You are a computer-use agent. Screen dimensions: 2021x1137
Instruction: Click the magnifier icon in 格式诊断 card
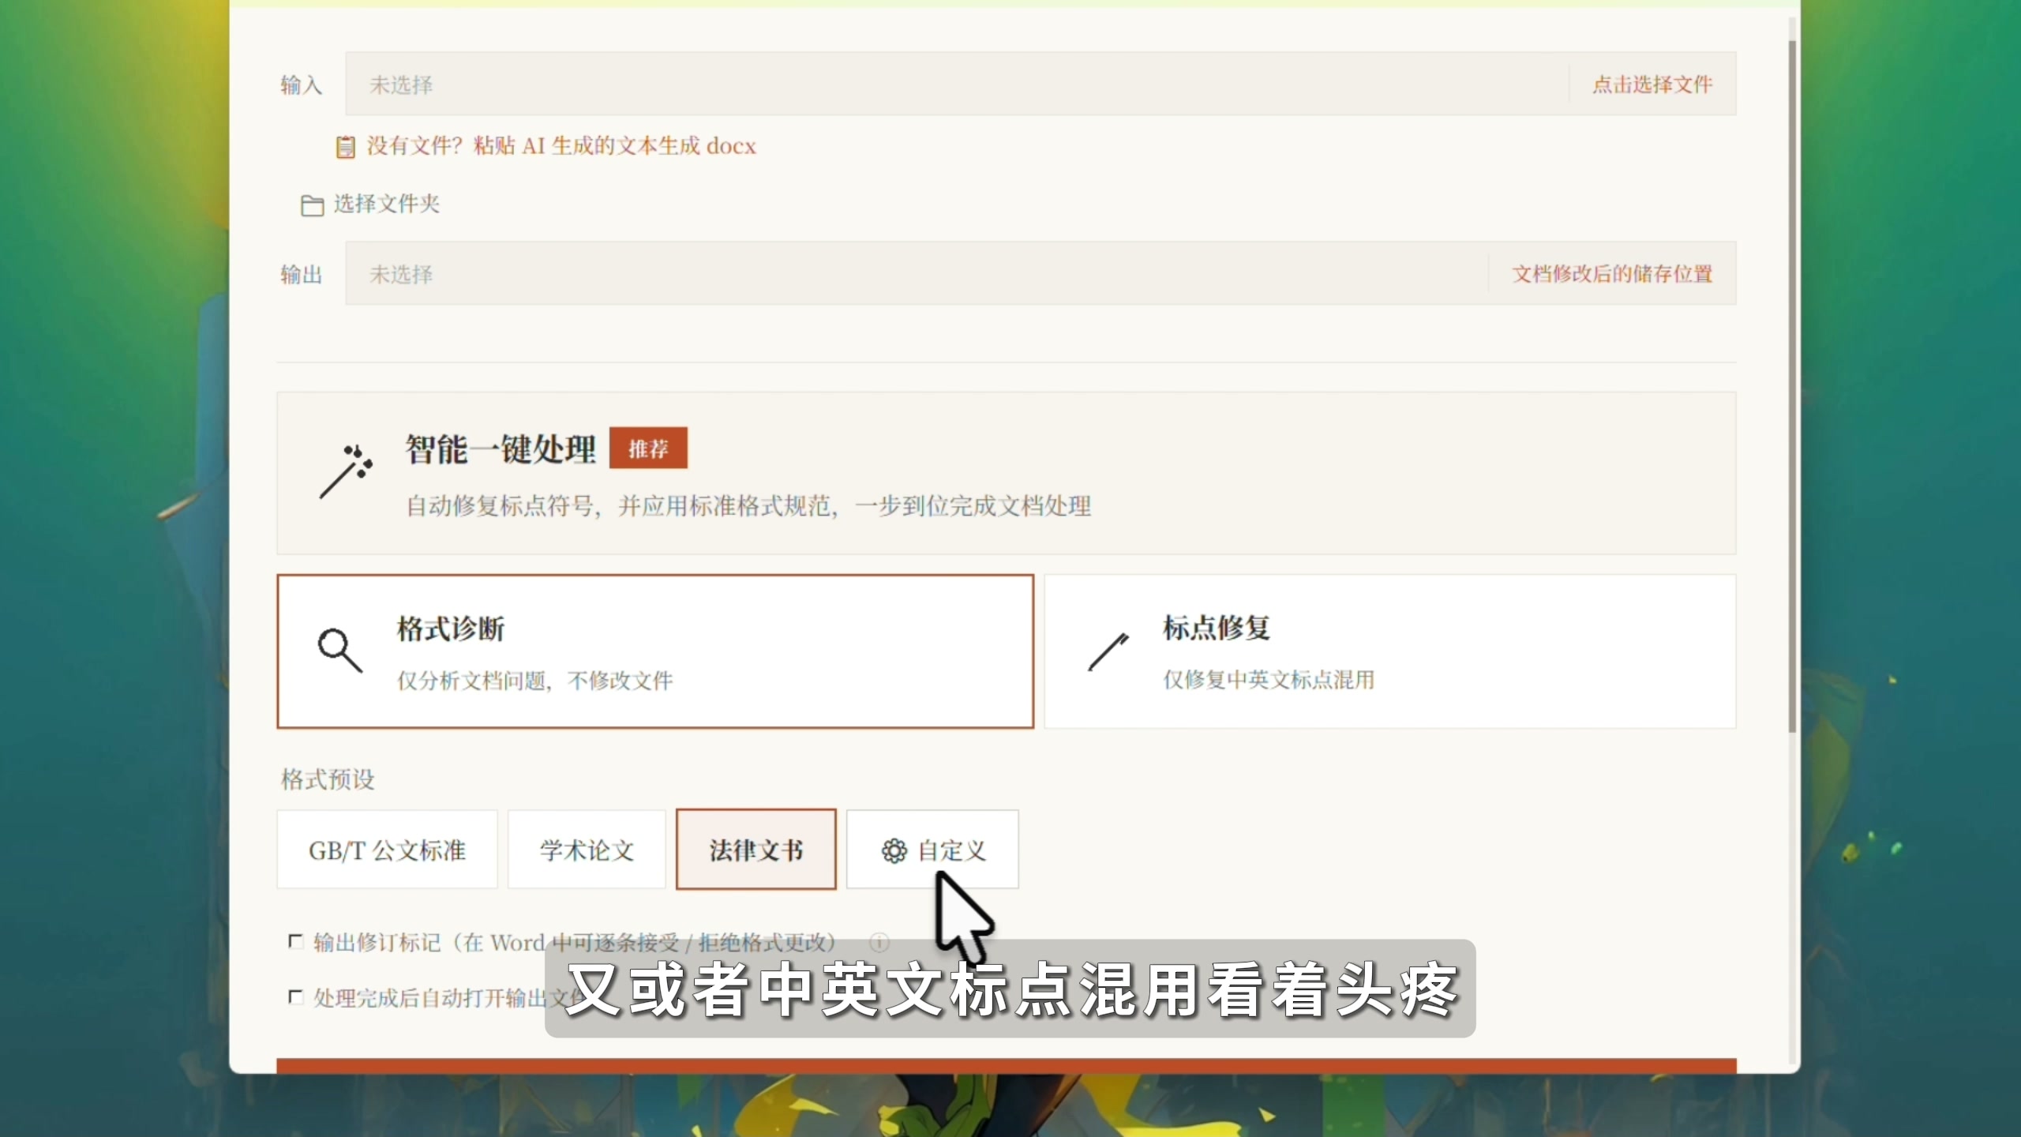[339, 651]
